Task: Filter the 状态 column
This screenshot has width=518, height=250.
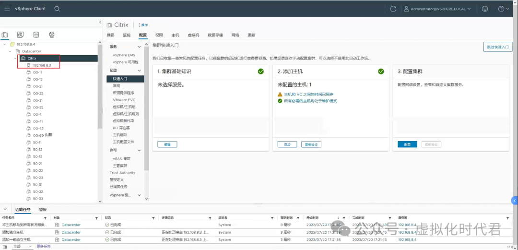Action: [153, 218]
